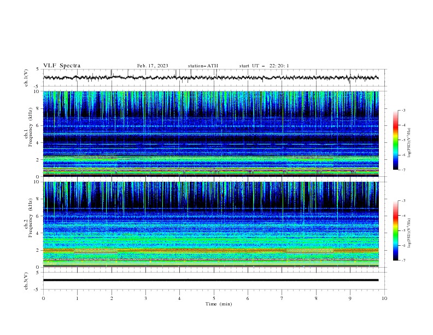Screen dimensions: 433x335
Task: Click the "8" kHz tick on ch.2 spectrogram
Action: point(38,199)
